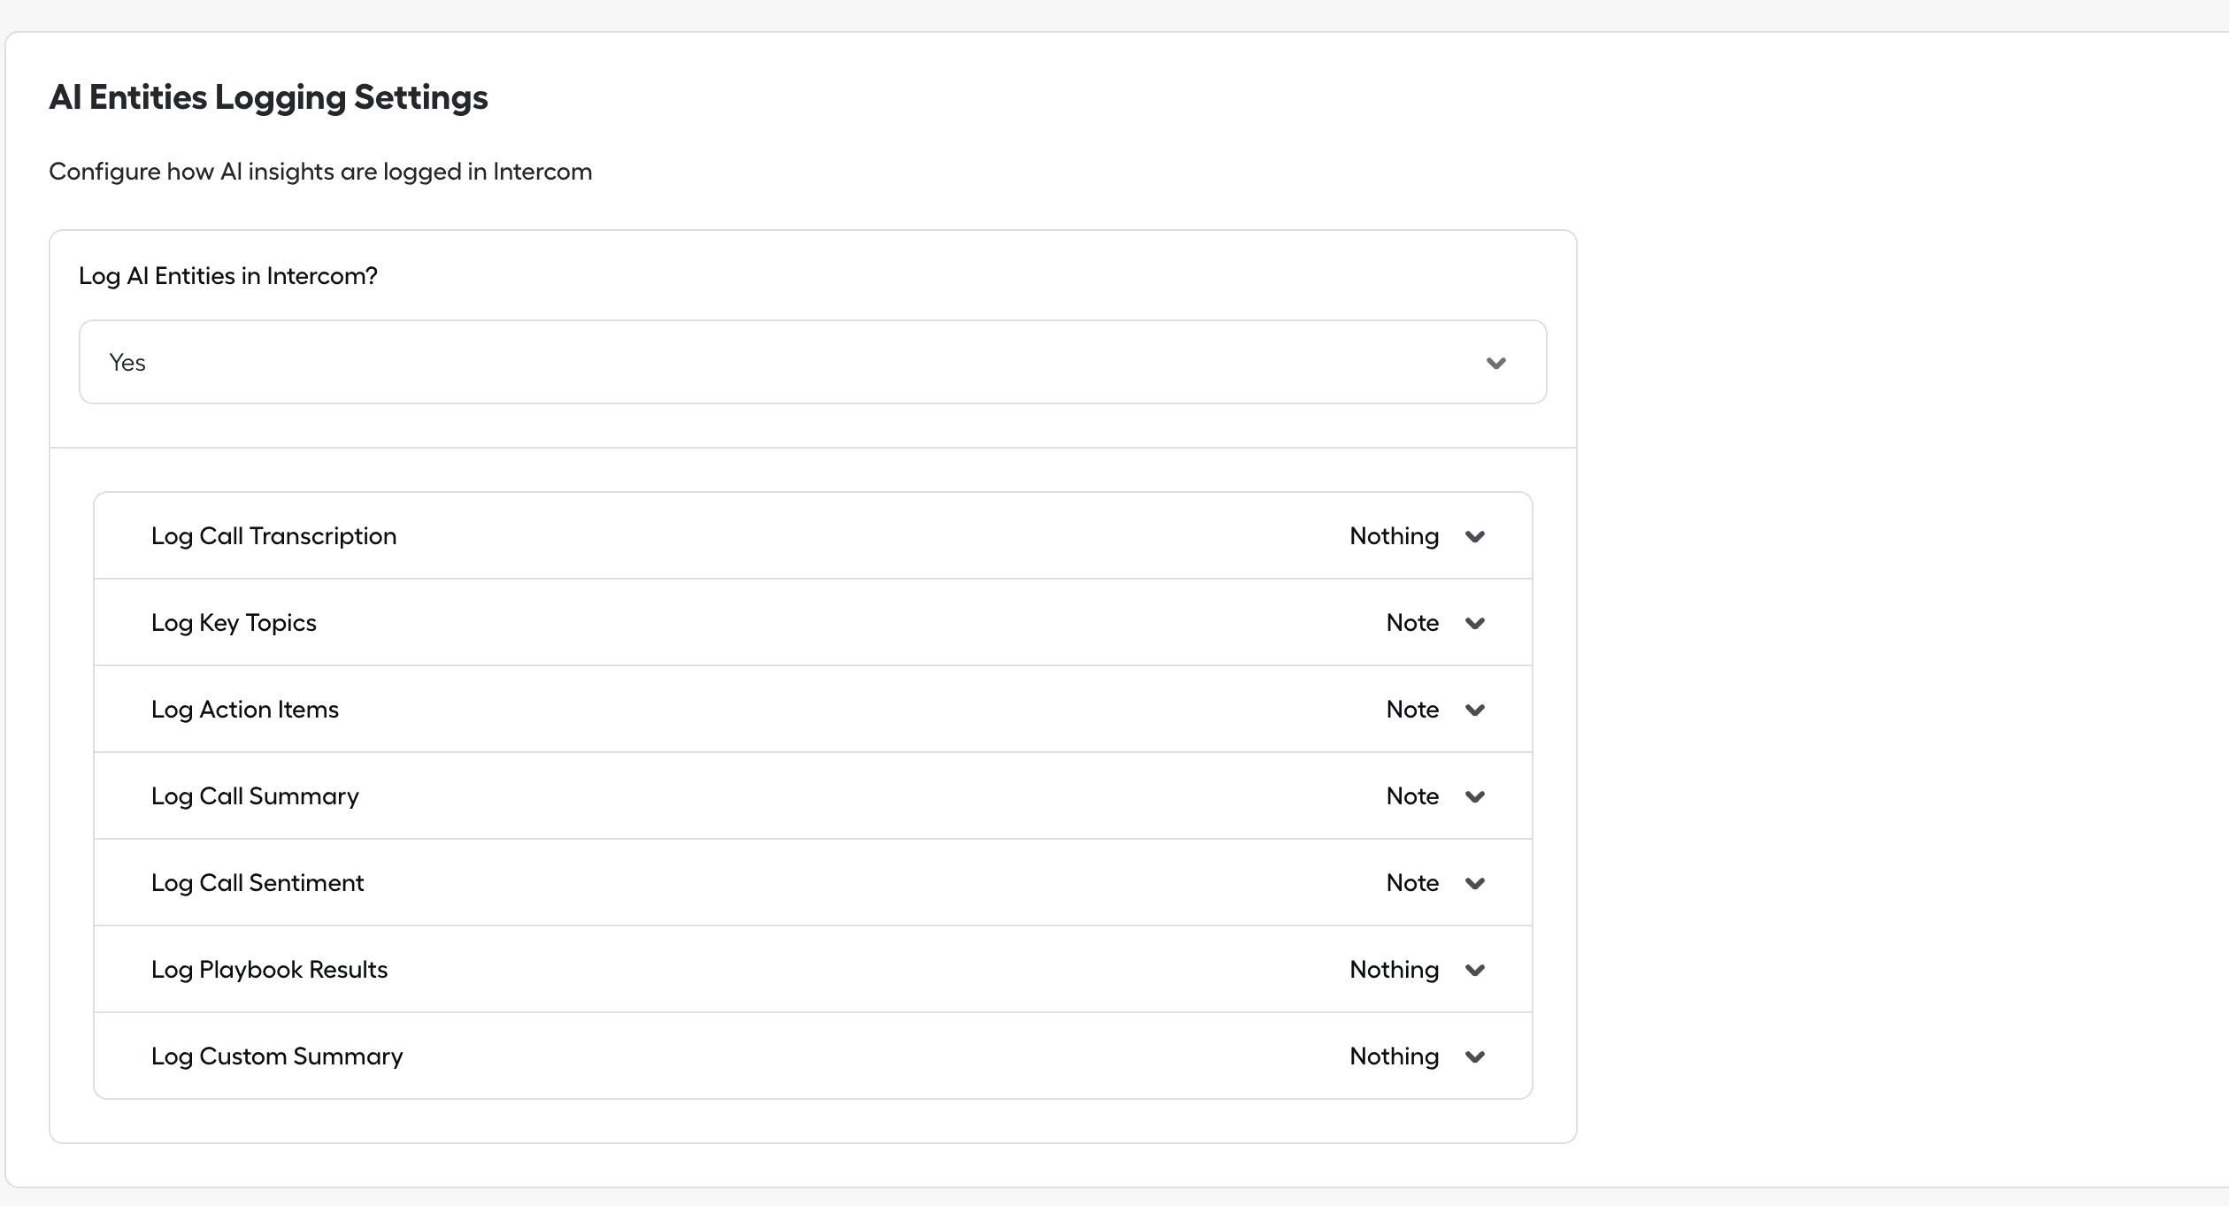Expand the Log Playbook Results dropdown

(1418, 970)
